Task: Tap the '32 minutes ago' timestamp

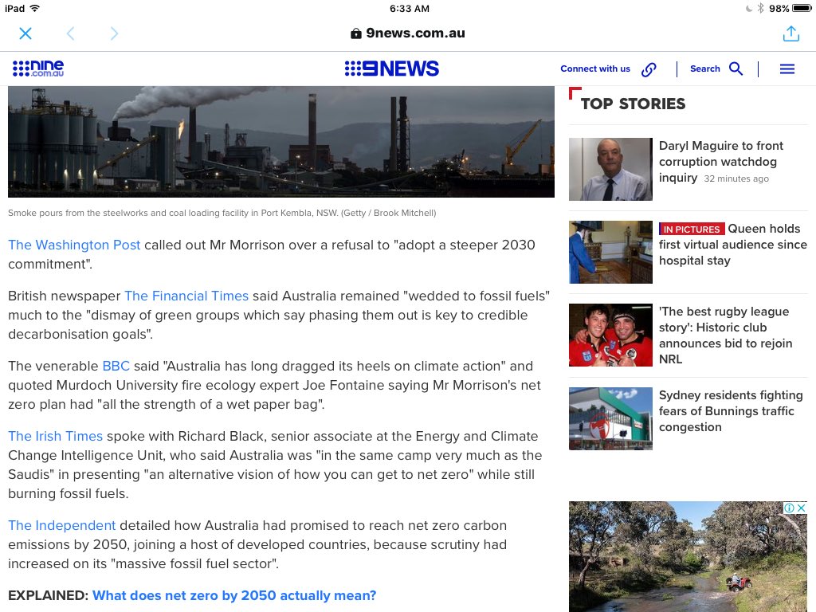Action: point(736,178)
